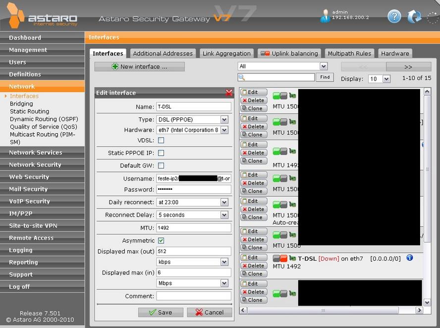440x328 pixels.
Task: Clone the T-DSL interface
Action: tap(254, 274)
